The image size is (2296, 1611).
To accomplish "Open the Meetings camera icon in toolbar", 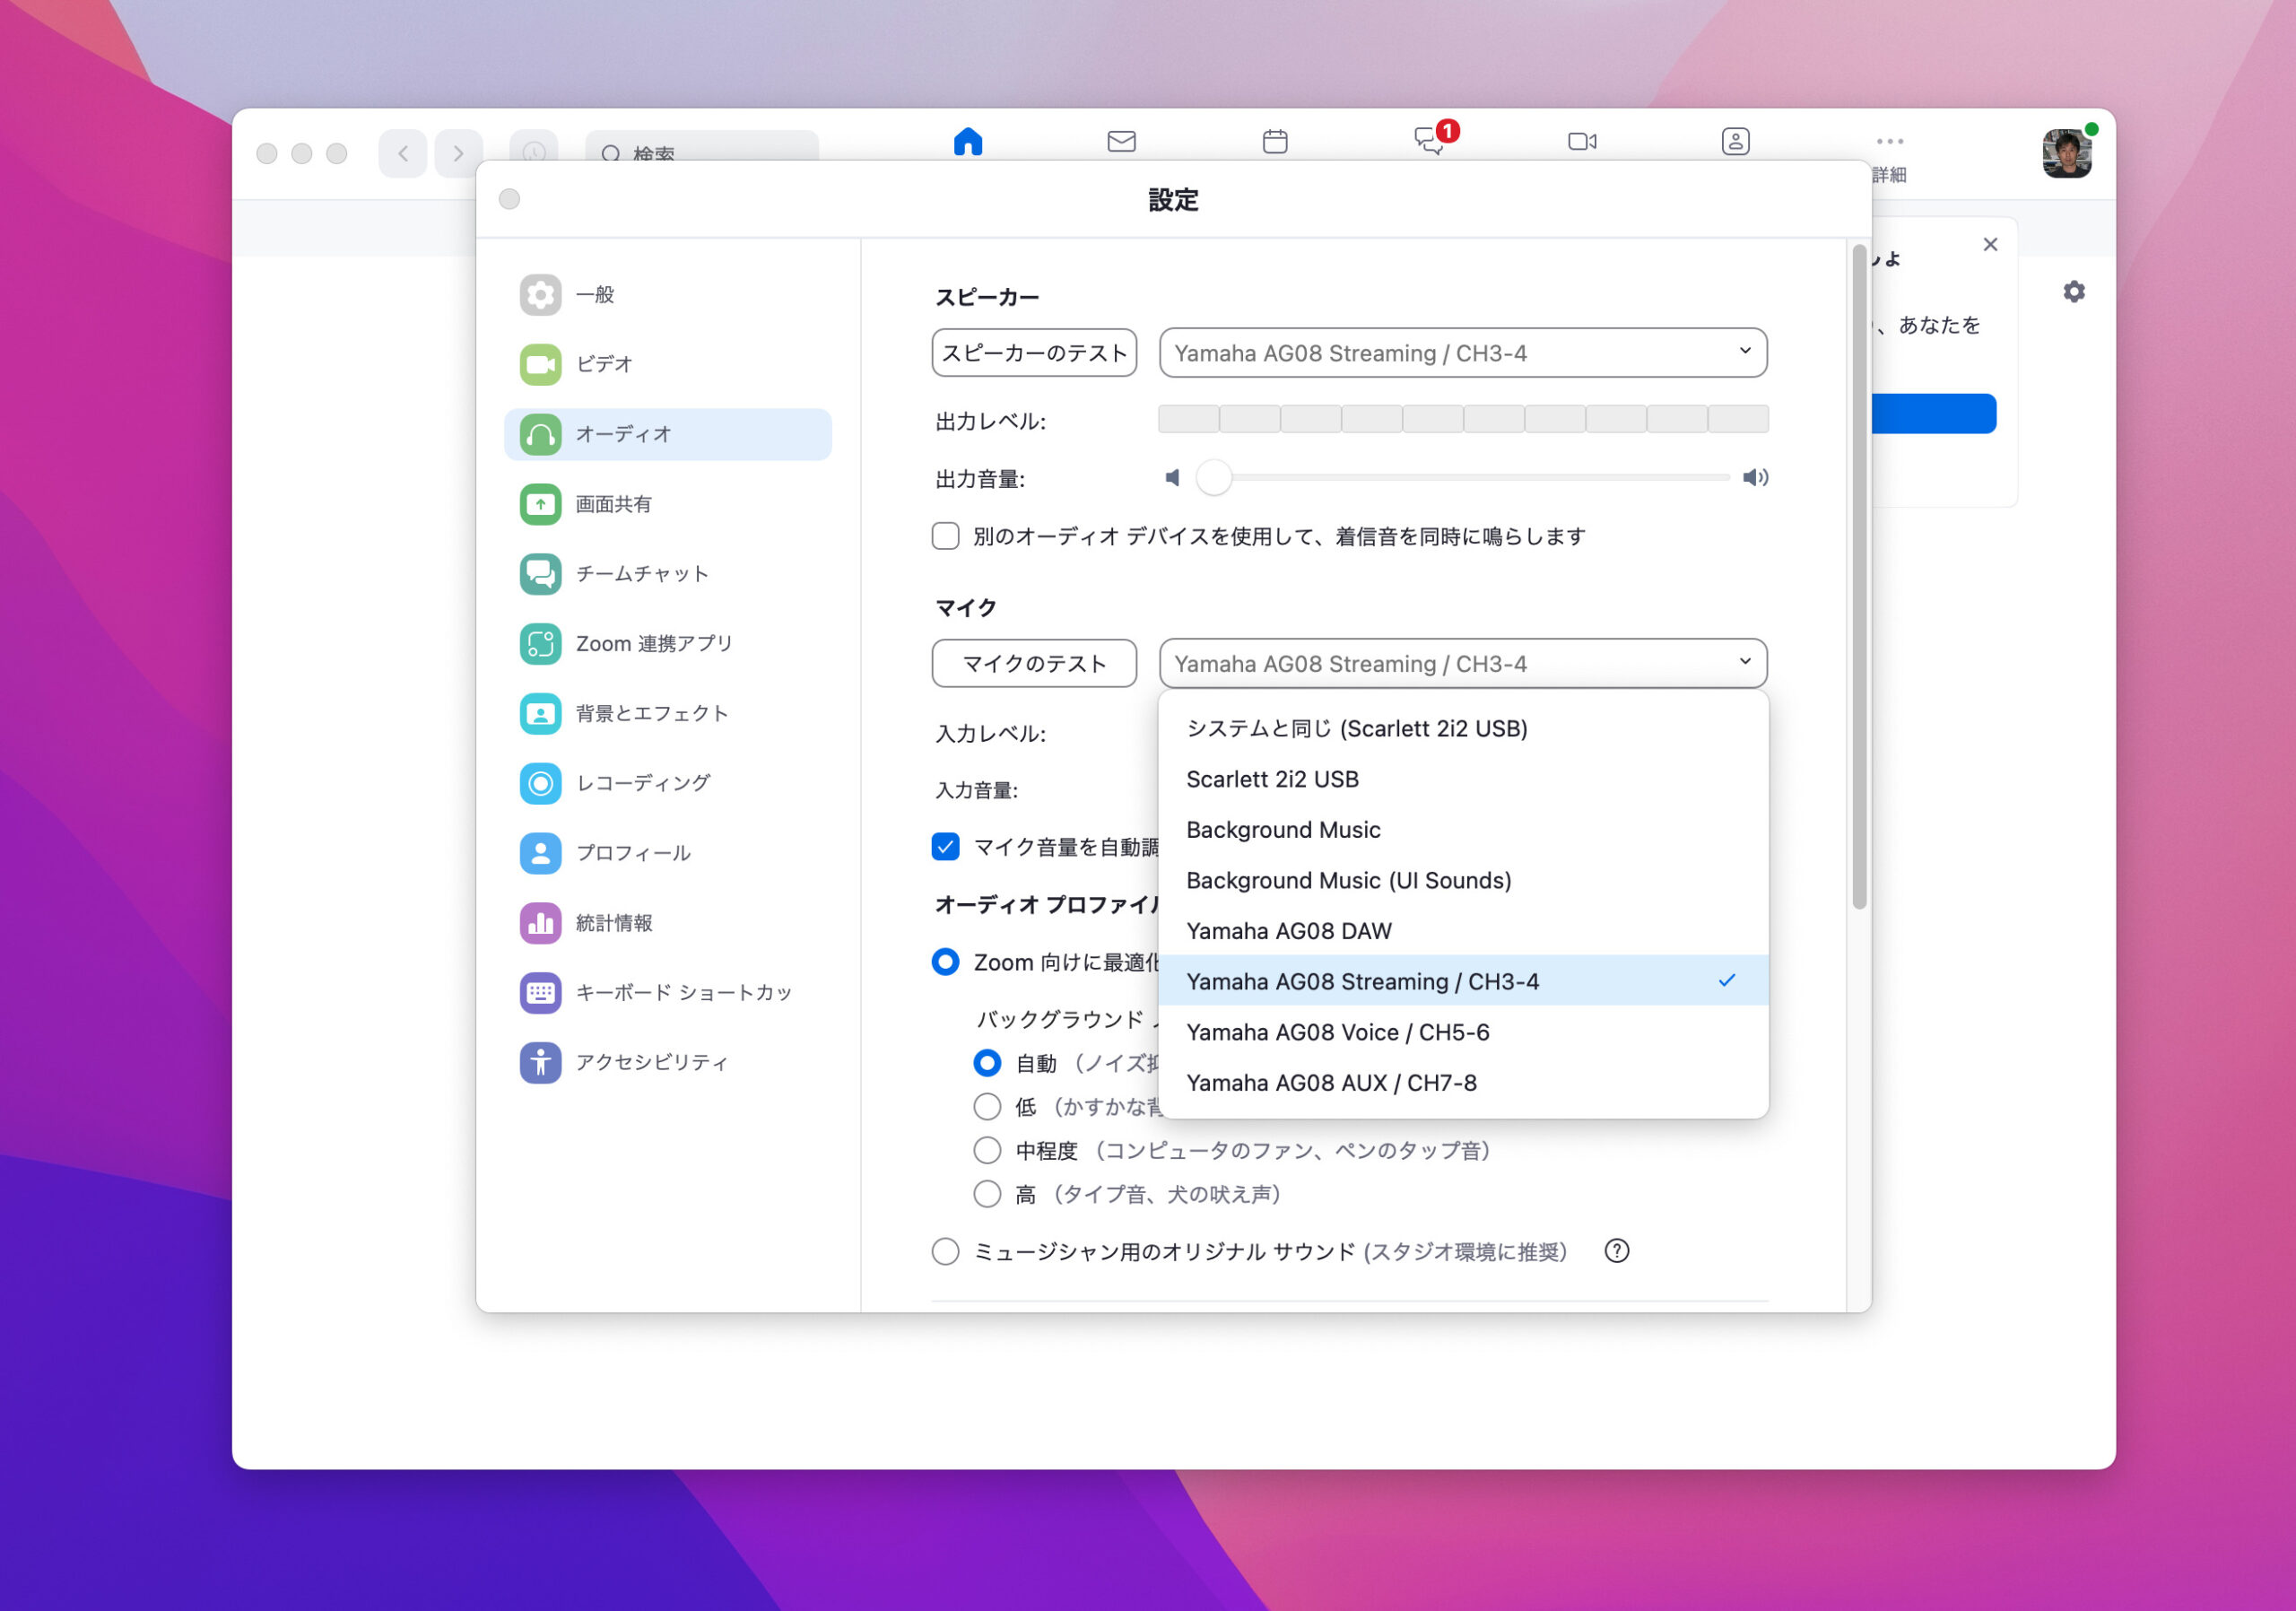I will pos(1582,141).
